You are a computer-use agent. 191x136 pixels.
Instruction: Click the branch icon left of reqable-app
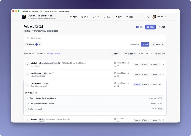[x=27, y=74]
